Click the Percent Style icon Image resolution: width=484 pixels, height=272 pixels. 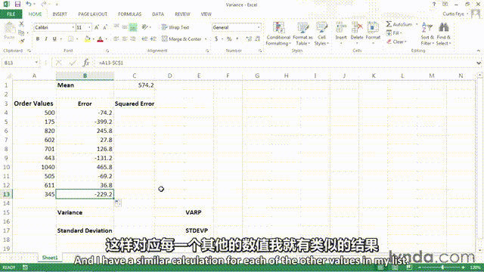pos(229,39)
